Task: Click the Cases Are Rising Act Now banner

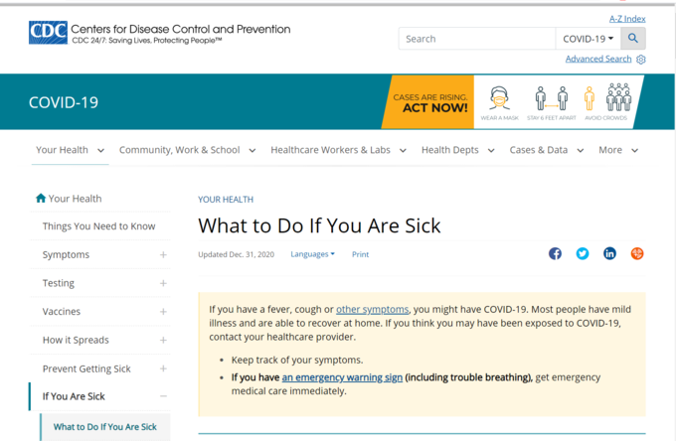Action: (429, 102)
